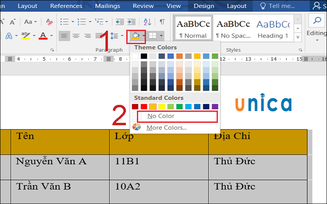Open the Numbering dropdown arrow
The width and height of the screenshot is (327, 204).
point(90,22)
